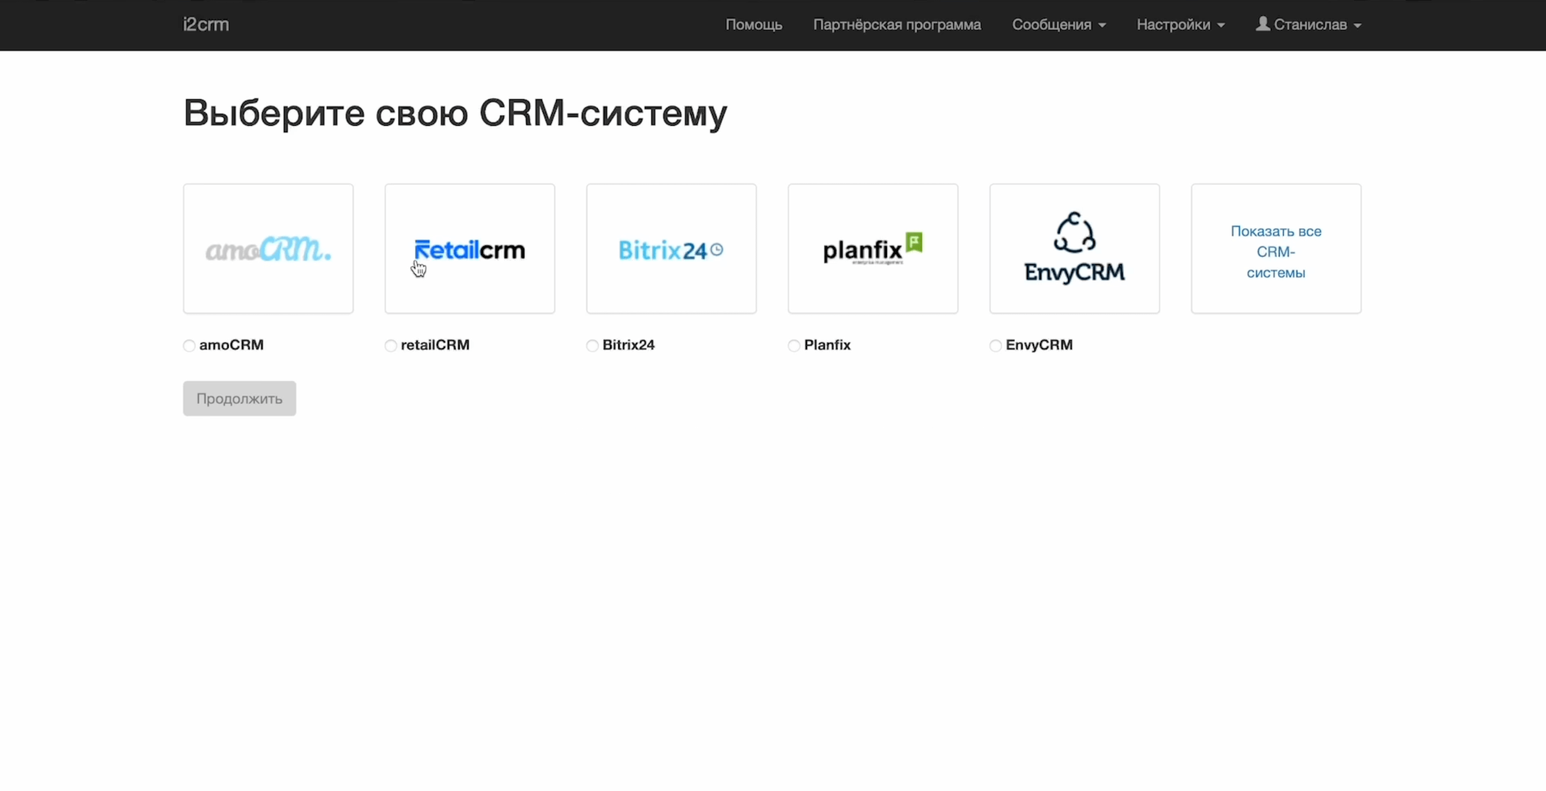This screenshot has width=1546, height=791.
Task: Click the amoCRM logo card
Action: coord(267,249)
